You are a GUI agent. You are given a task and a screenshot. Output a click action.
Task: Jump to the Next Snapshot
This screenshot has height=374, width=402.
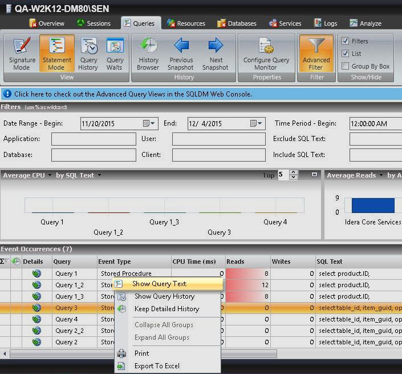click(216, 53)
